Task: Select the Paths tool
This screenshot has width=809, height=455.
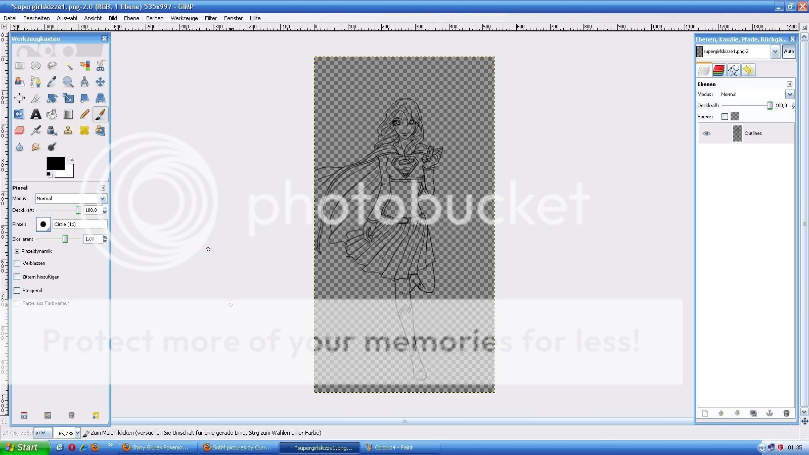Action: (x=35, y=82)
